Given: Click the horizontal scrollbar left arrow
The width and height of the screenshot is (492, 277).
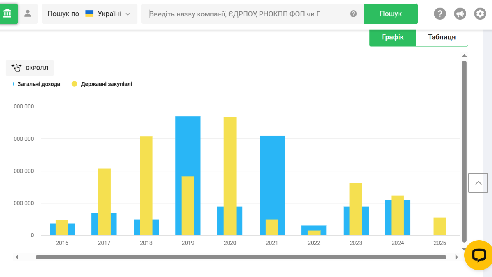Looking at the screenshot, I should pos(17,257).
